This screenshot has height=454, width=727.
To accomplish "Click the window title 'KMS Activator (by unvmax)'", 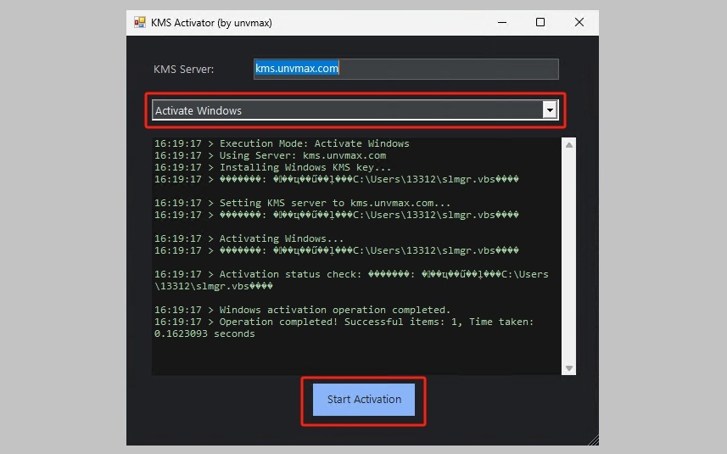I will click(x=211, y=23).
